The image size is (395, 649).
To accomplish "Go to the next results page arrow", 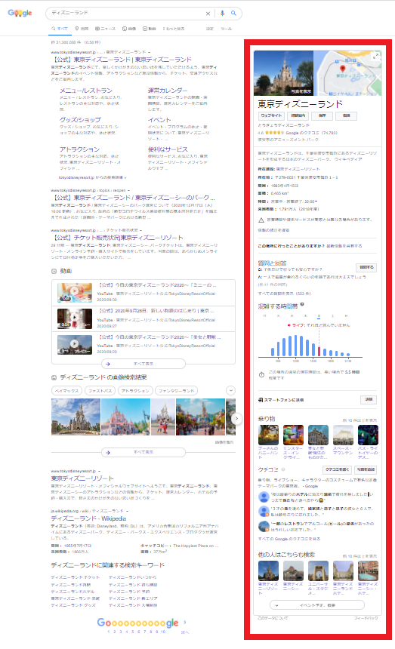I will coord(185,622).
